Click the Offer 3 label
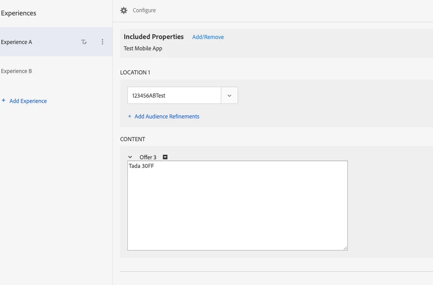Image resolution: width=433 pixels, height=285 pixels. tap(148, 157)
